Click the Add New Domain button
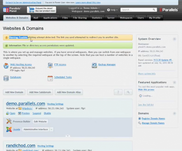 14,92
